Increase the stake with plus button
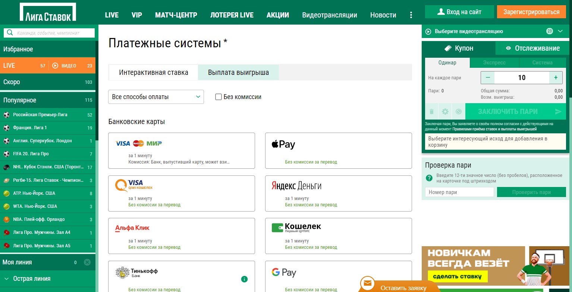This screenshot has width=572, height=292. click(x=556, y=77)
